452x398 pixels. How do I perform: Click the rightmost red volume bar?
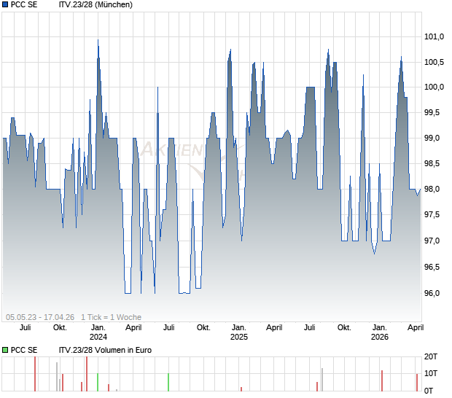[x=416, y=382]
